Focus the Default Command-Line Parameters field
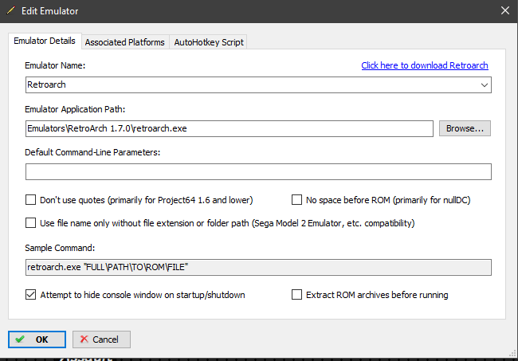Viewport: 518px width, 361px height. (258, 172)
